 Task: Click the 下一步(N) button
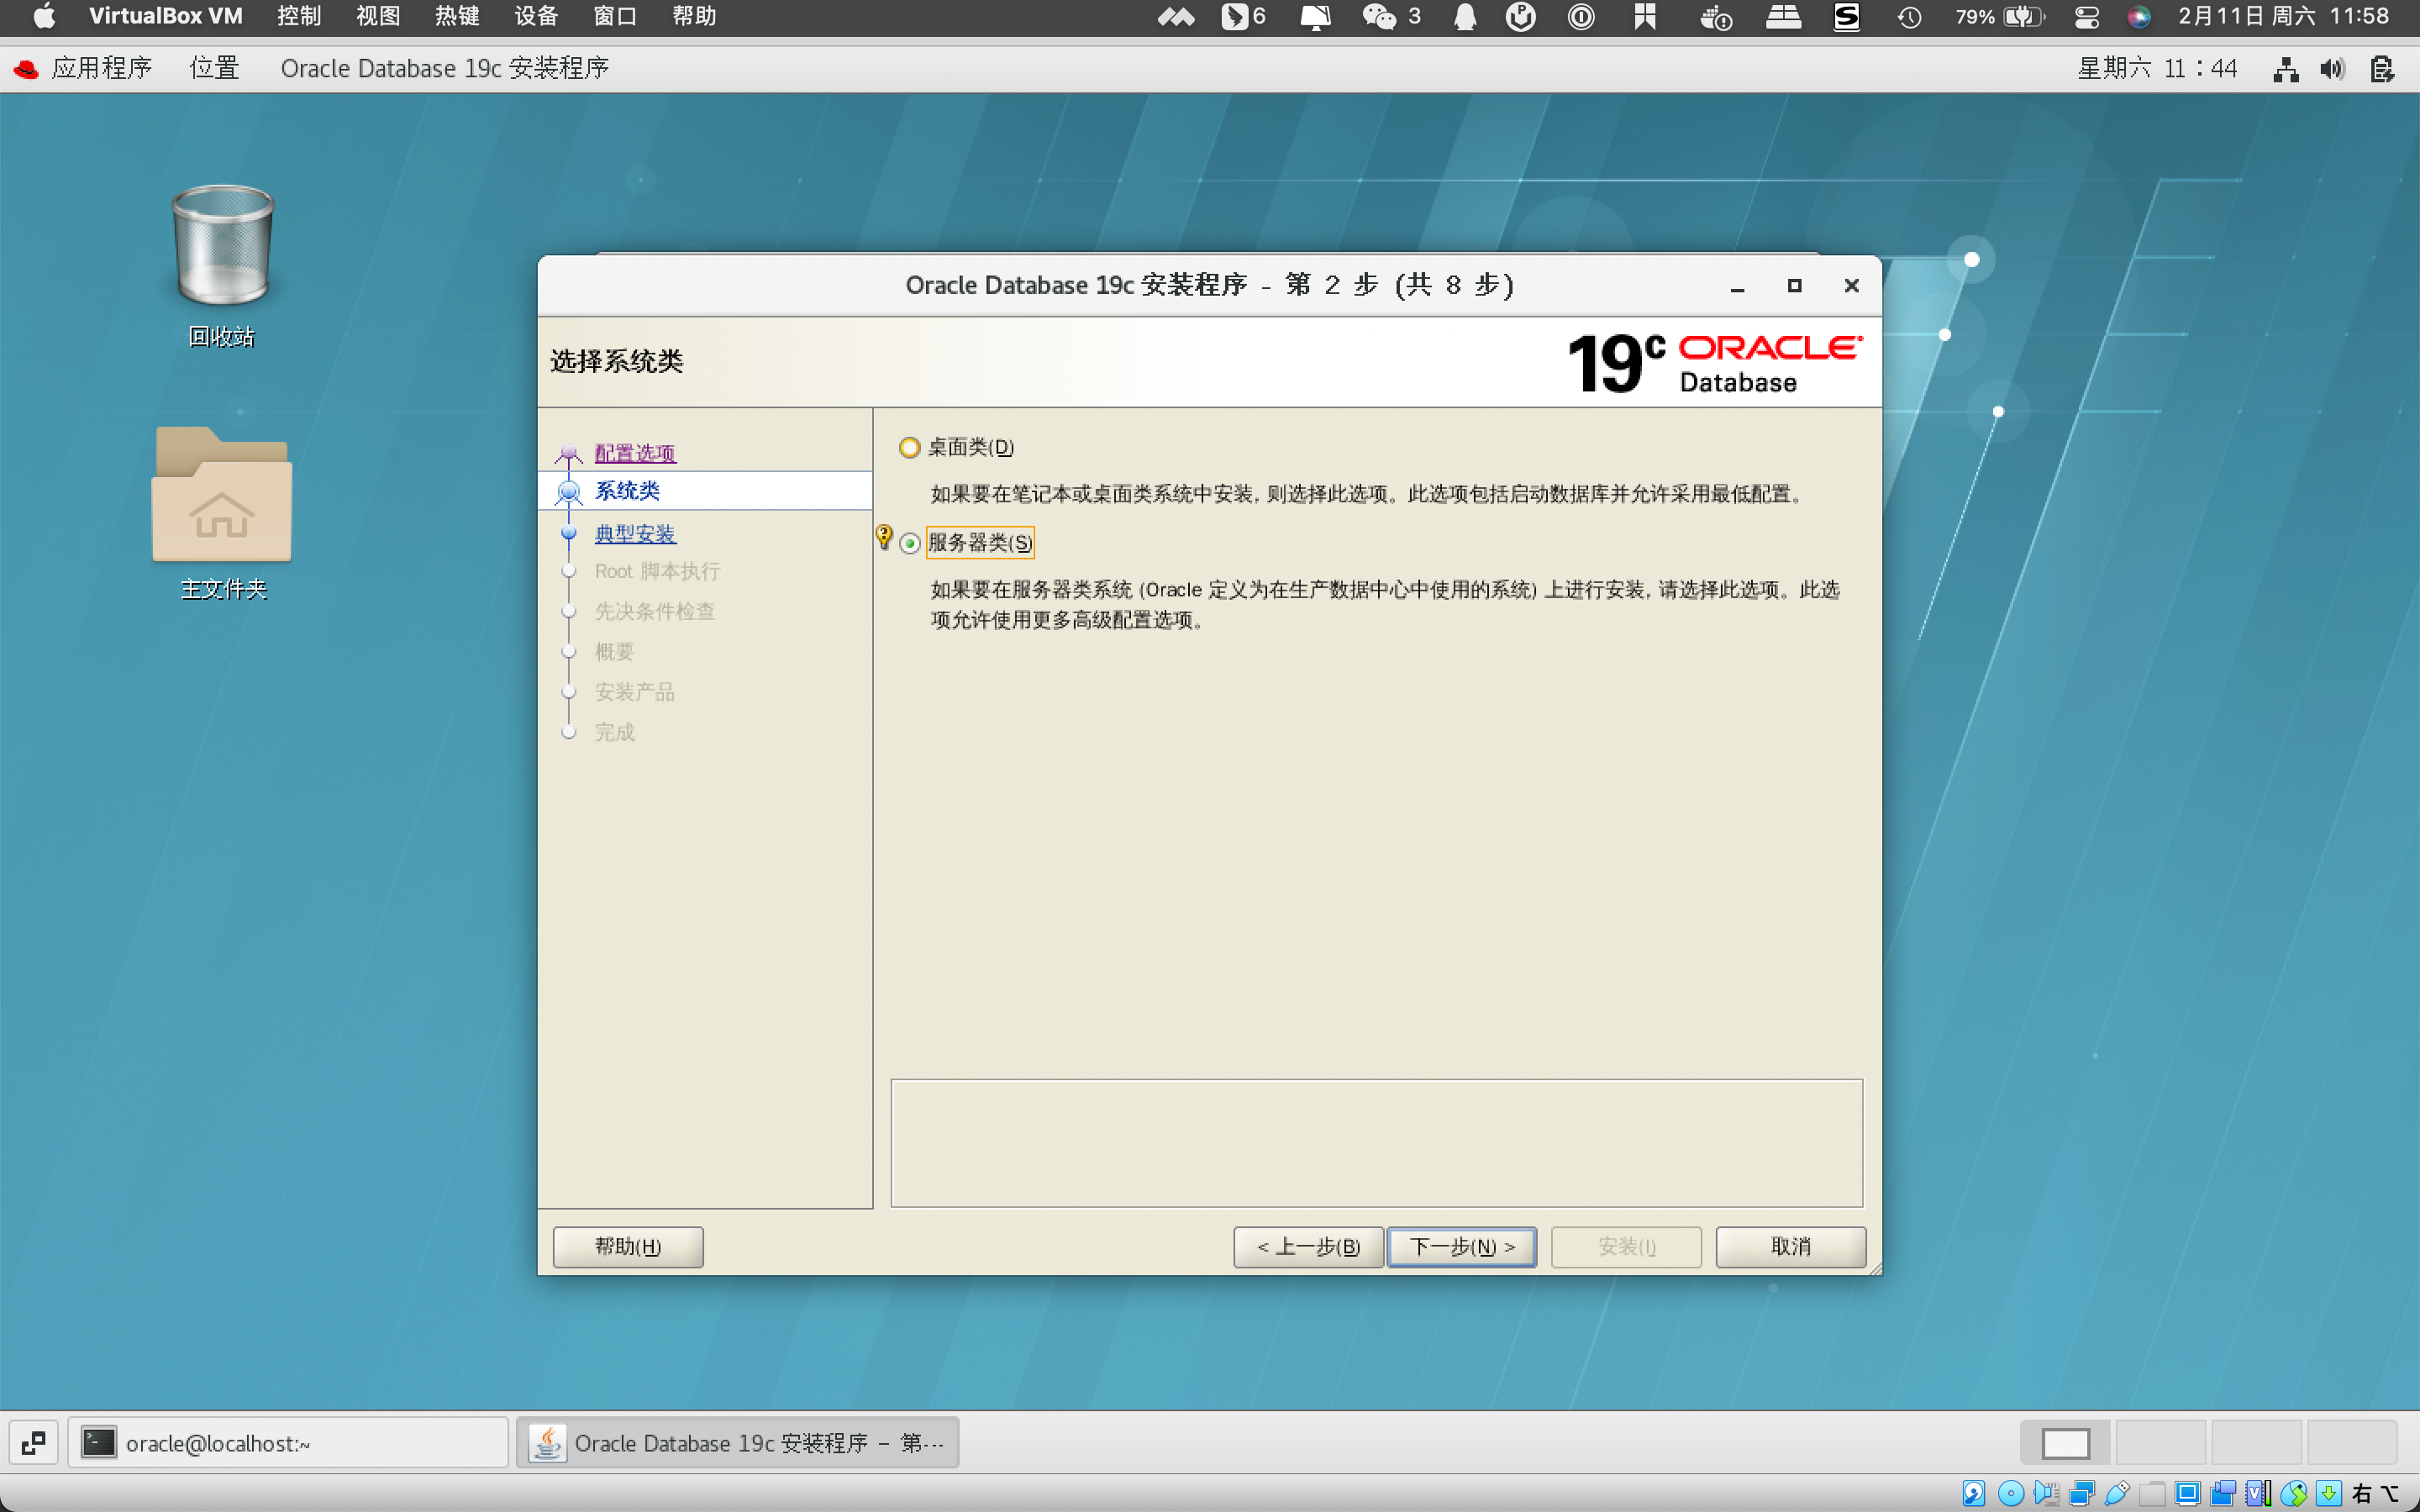click(1461, 1247)
